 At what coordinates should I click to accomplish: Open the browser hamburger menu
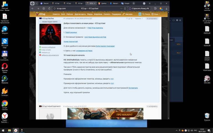(150, 3)
